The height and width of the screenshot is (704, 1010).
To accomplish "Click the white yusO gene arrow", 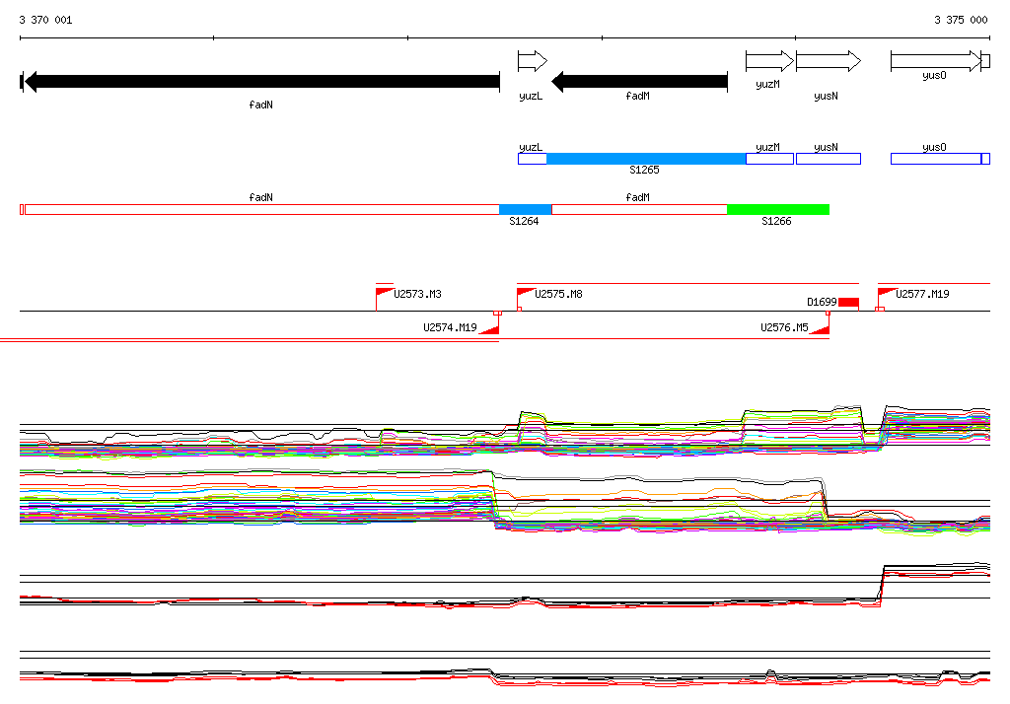I will pyautogui.click(x=936, y=61).
